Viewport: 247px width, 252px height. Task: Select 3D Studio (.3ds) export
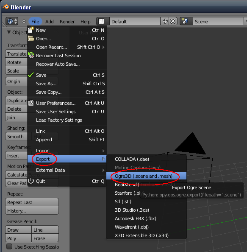click(146, 210)
